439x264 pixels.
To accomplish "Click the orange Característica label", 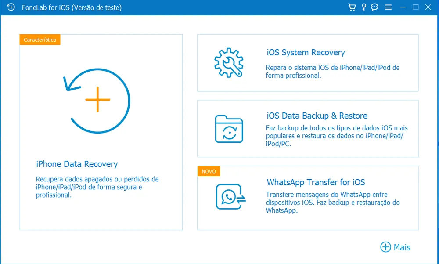I will [40, 40].
